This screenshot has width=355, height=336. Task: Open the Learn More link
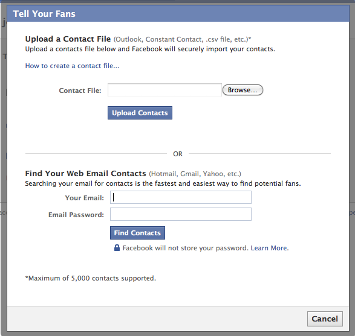coord(270,248)
